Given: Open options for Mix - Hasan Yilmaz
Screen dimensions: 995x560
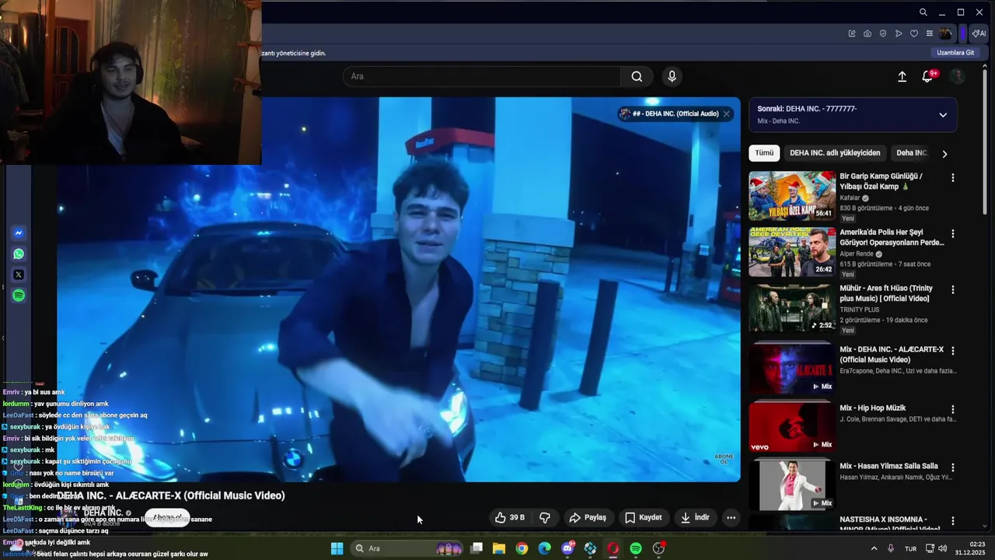Looking at the screenshot, I should coord(952,467).
